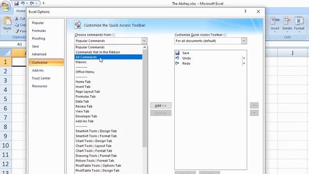Choose Macros in dropdown list
Image resolution: width=309 pixels, height=174 pixels.
point(108,62)
